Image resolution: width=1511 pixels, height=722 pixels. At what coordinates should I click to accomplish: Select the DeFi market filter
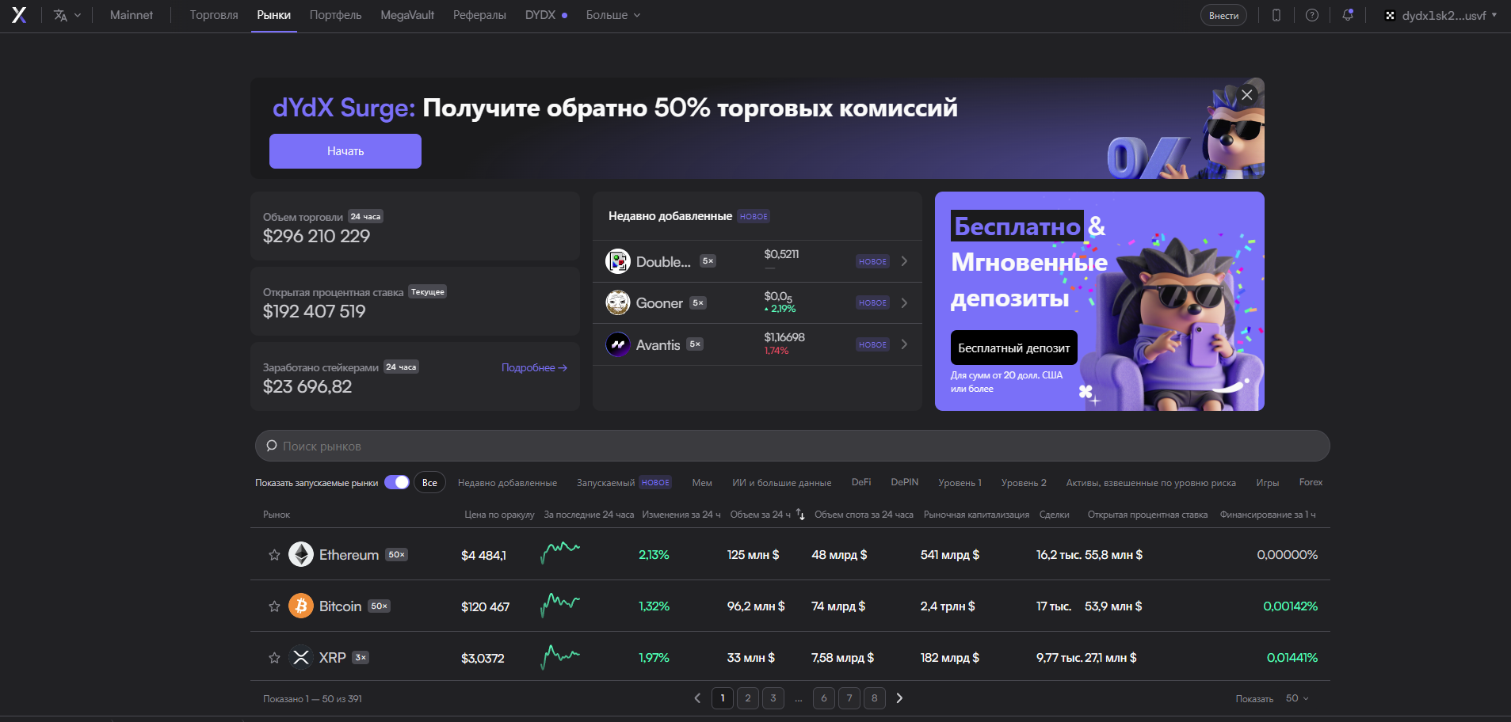tap(860, 482)
